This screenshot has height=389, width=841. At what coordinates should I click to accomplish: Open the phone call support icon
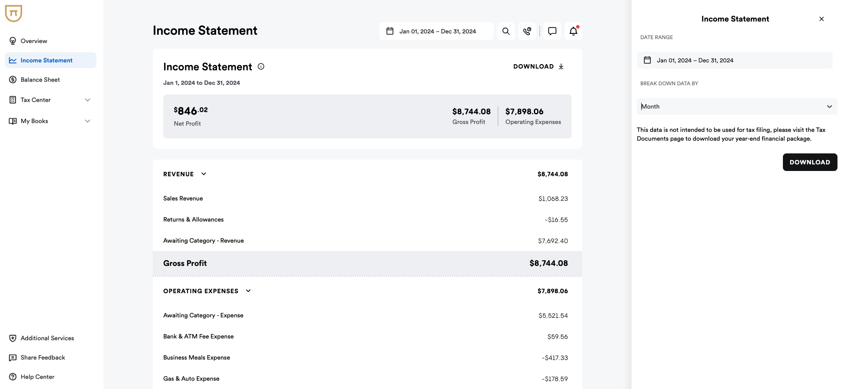[527, 31]
